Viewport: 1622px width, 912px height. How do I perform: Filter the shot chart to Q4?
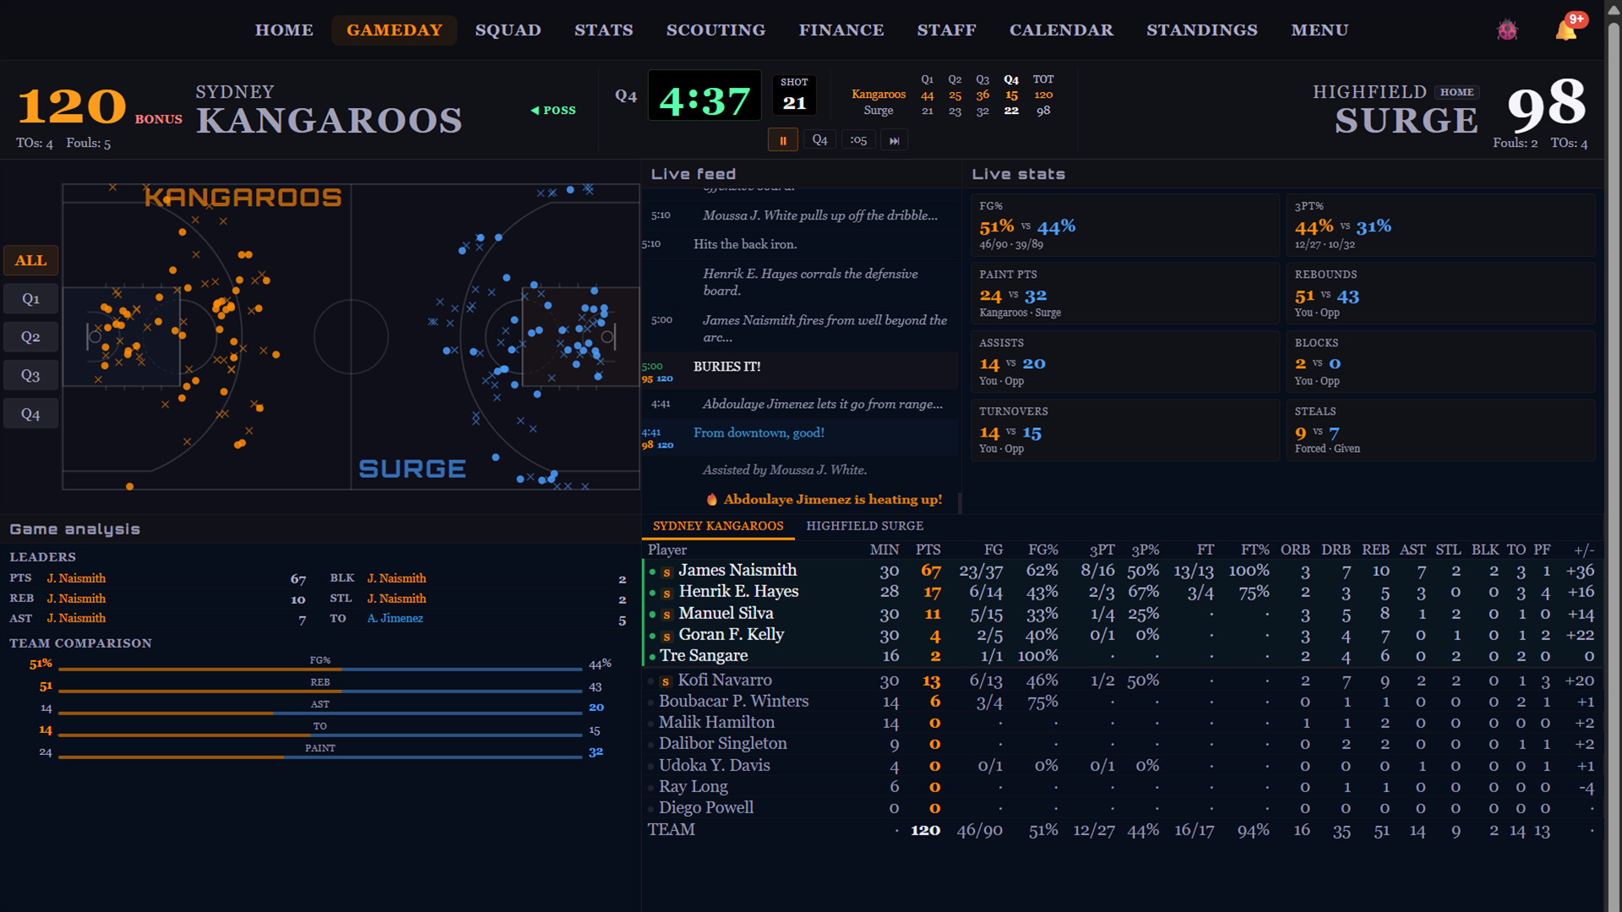[x=30, y=415]
